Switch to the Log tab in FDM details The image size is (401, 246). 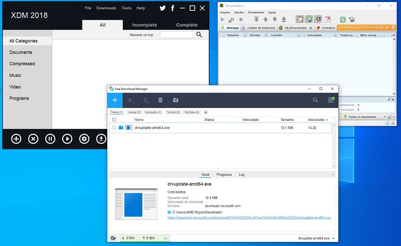(241, 175)
